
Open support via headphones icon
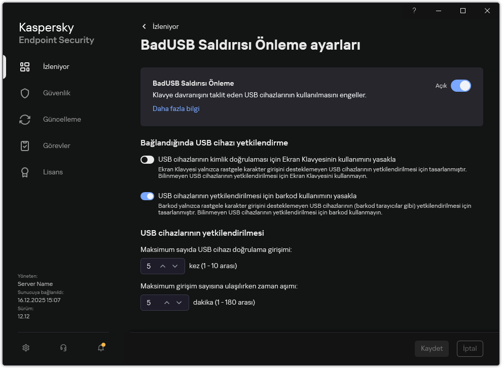63,348
